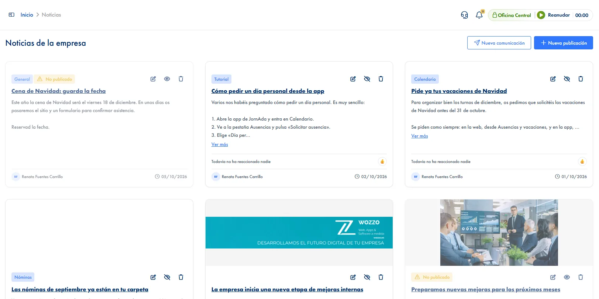The height and width of the screenshot is (299, 599).
Task: Delete the día personal tutorial post
Action: point(381,79)
